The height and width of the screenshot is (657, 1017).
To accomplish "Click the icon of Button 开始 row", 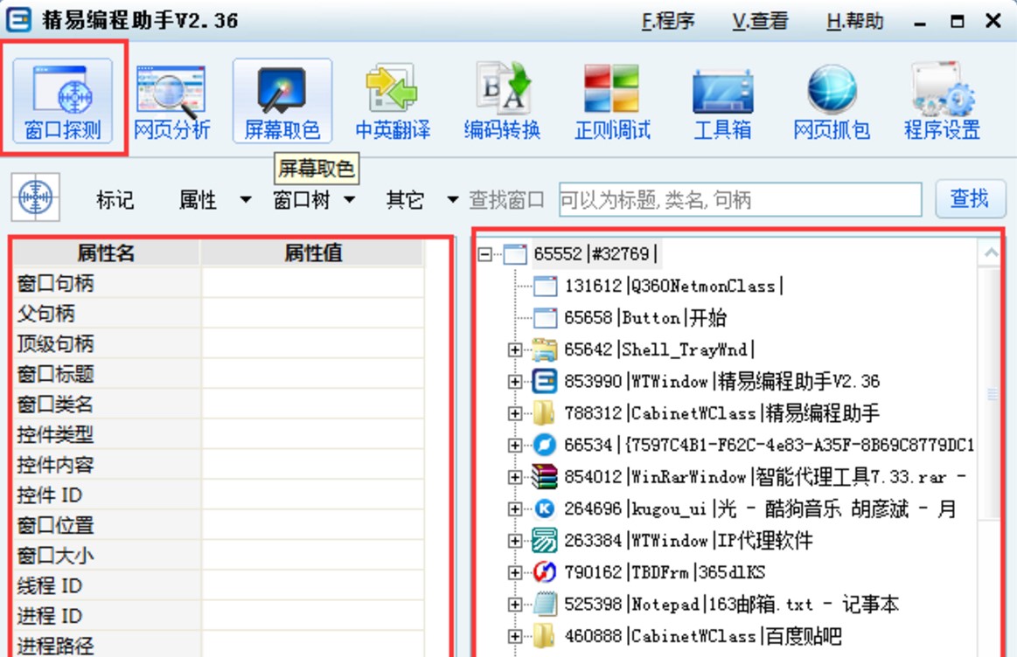I will point(545,317).
